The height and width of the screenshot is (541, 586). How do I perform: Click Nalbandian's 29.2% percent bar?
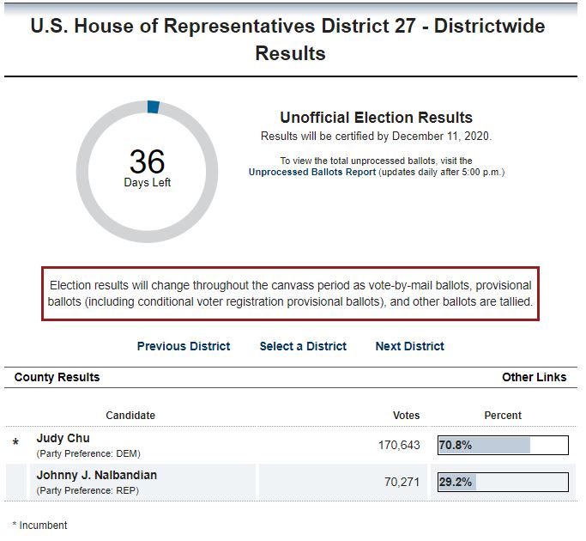tap(503, 482)
